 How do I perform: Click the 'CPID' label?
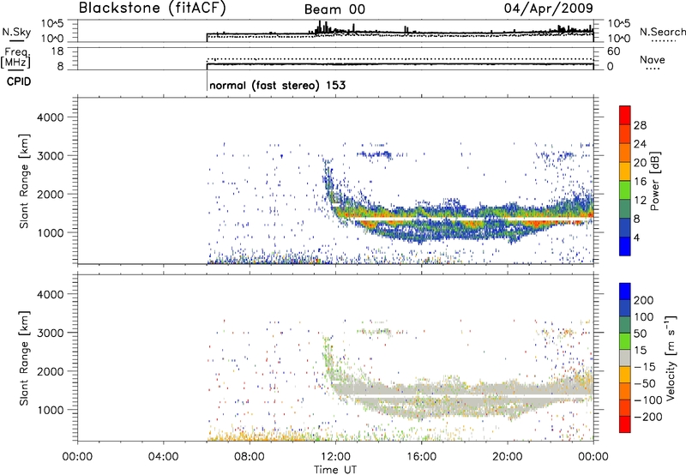point(19,81)
